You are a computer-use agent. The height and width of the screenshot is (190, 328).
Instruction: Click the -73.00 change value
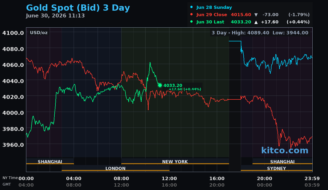[x=270, y=15]
